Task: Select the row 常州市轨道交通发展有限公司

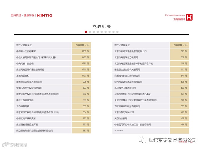Action: 151,82
